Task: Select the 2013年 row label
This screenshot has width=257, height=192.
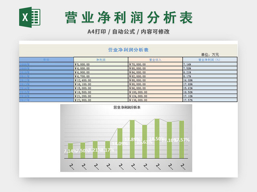Action: [47, 84]
